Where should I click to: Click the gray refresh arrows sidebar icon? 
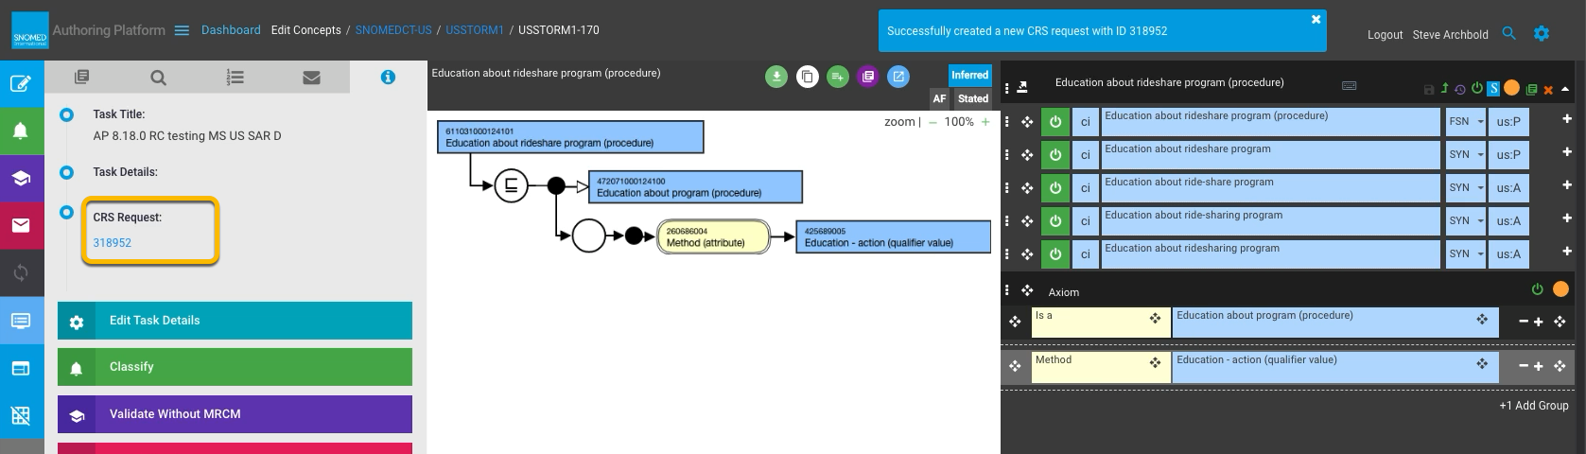coord(21,272)
